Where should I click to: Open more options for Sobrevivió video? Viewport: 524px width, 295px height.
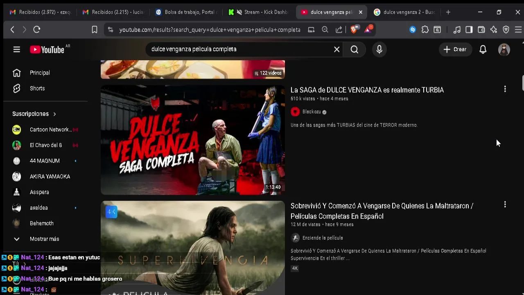[x=505, y=204]
